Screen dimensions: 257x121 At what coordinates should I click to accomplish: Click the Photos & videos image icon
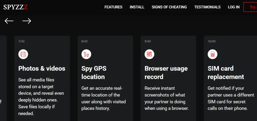pos(23,54)
